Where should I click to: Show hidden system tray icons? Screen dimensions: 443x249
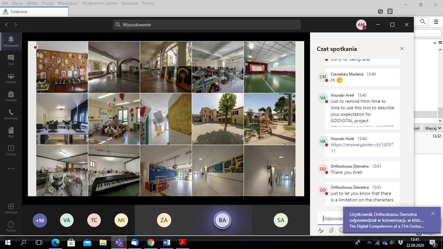tap(369, 242)
